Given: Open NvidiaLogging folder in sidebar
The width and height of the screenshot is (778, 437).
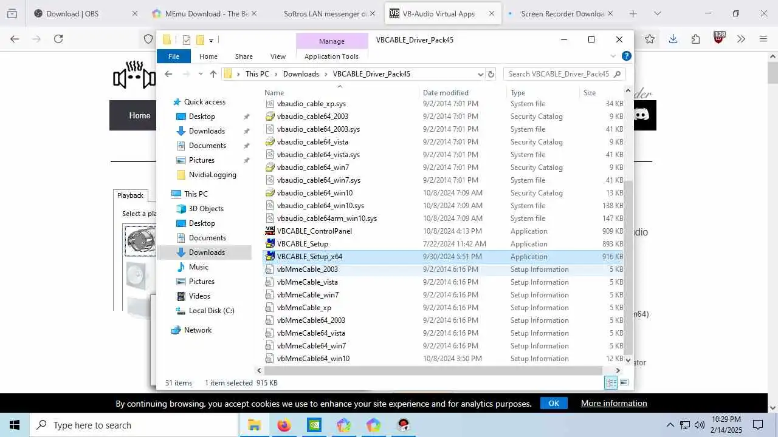Looking at the screenshot, I should (212, 175).
